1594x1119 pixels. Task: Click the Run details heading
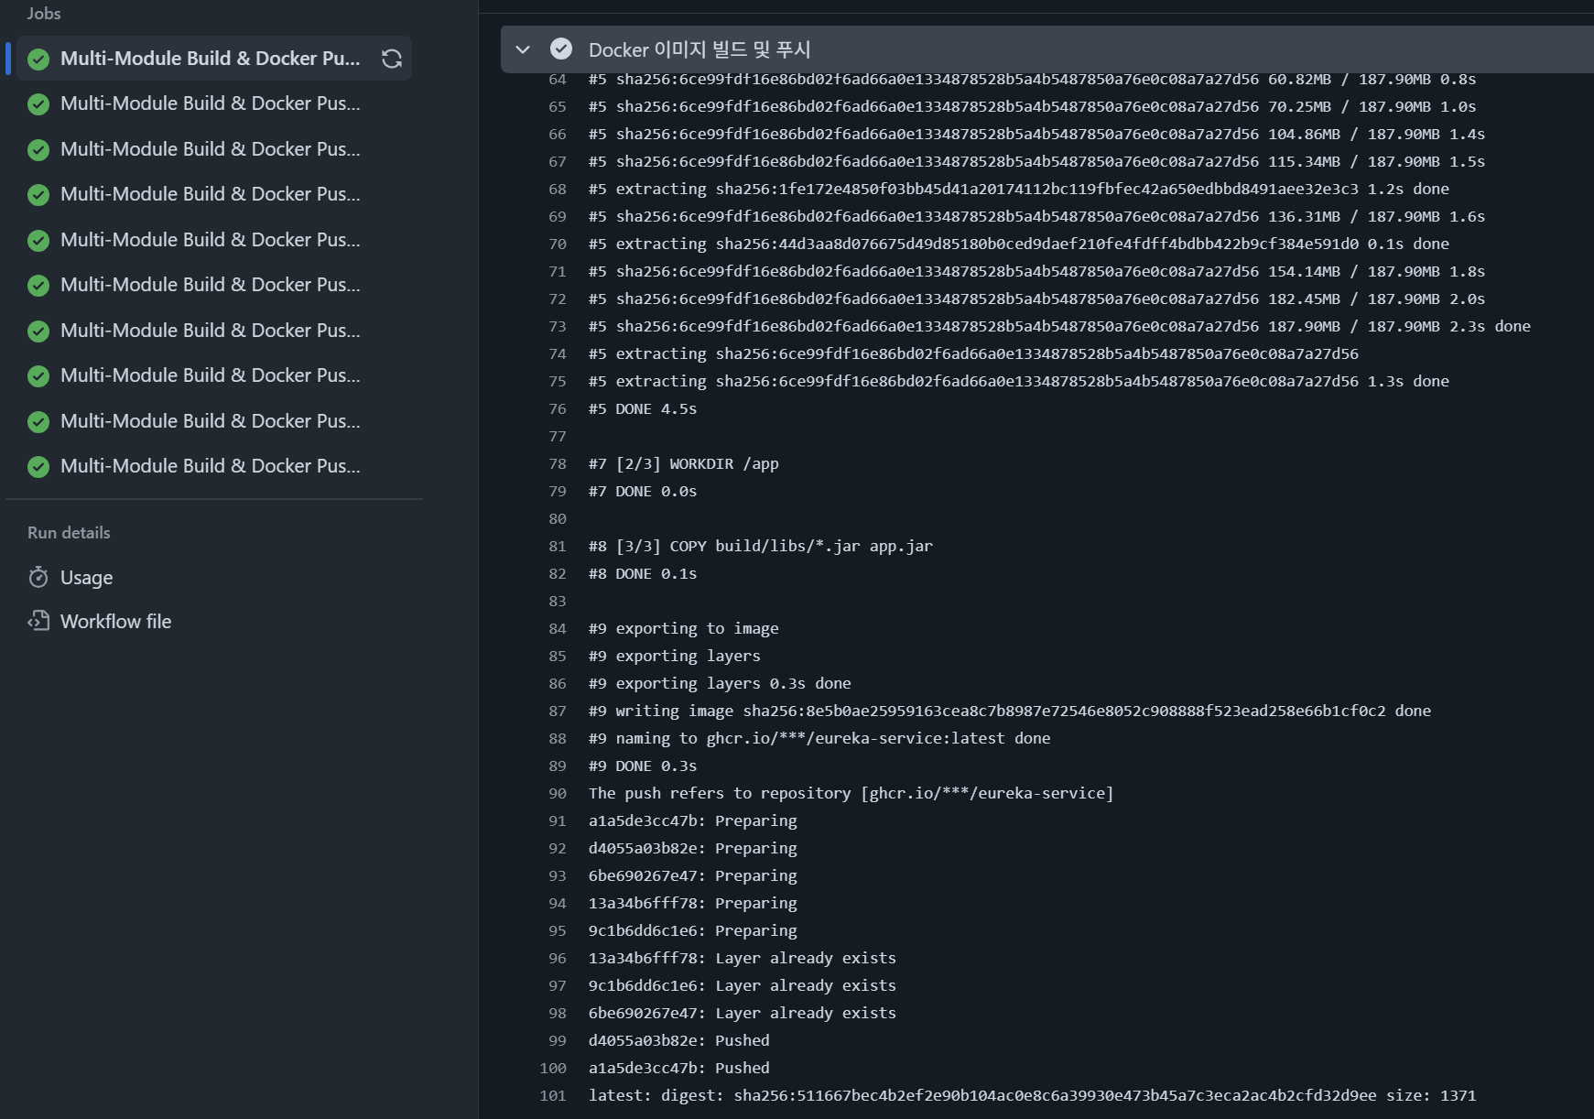click(69, 533)
